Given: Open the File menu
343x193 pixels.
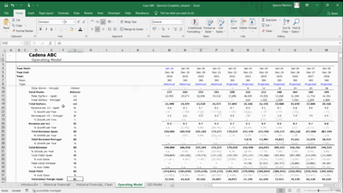Looking at the screenshot, I should click(x=6, y=13).
